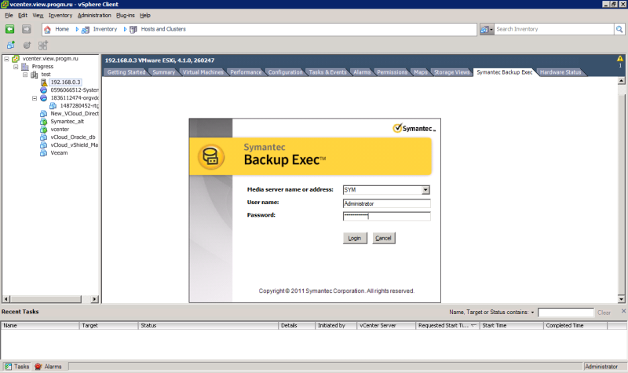Collapse the vcenter.view.progm.ru tree node
The image size is (628, 373).
6,58
